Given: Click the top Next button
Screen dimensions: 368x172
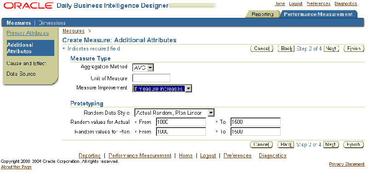Looking at the screenshot, I should (331, 49).
